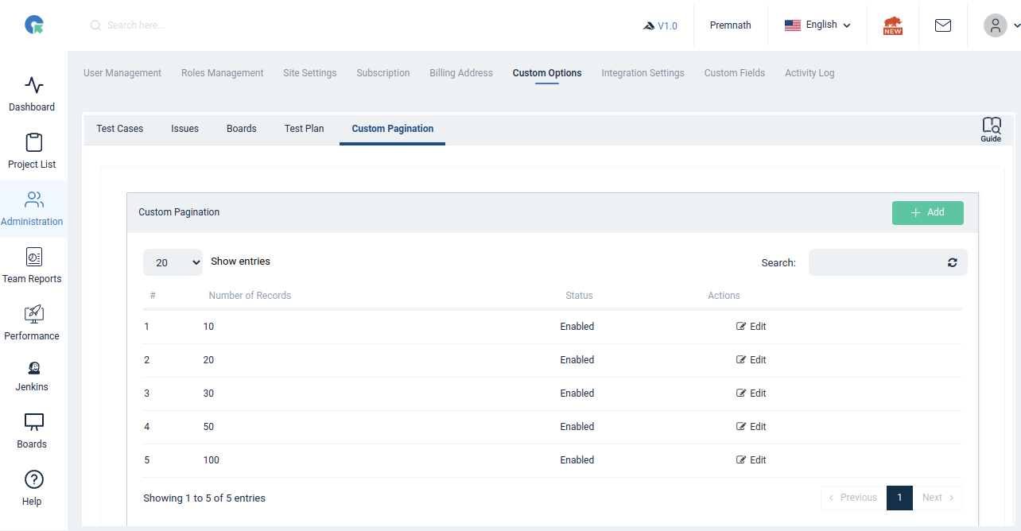Switch to Roles Management tab
Screen dimensions: 1021x531
222,73
